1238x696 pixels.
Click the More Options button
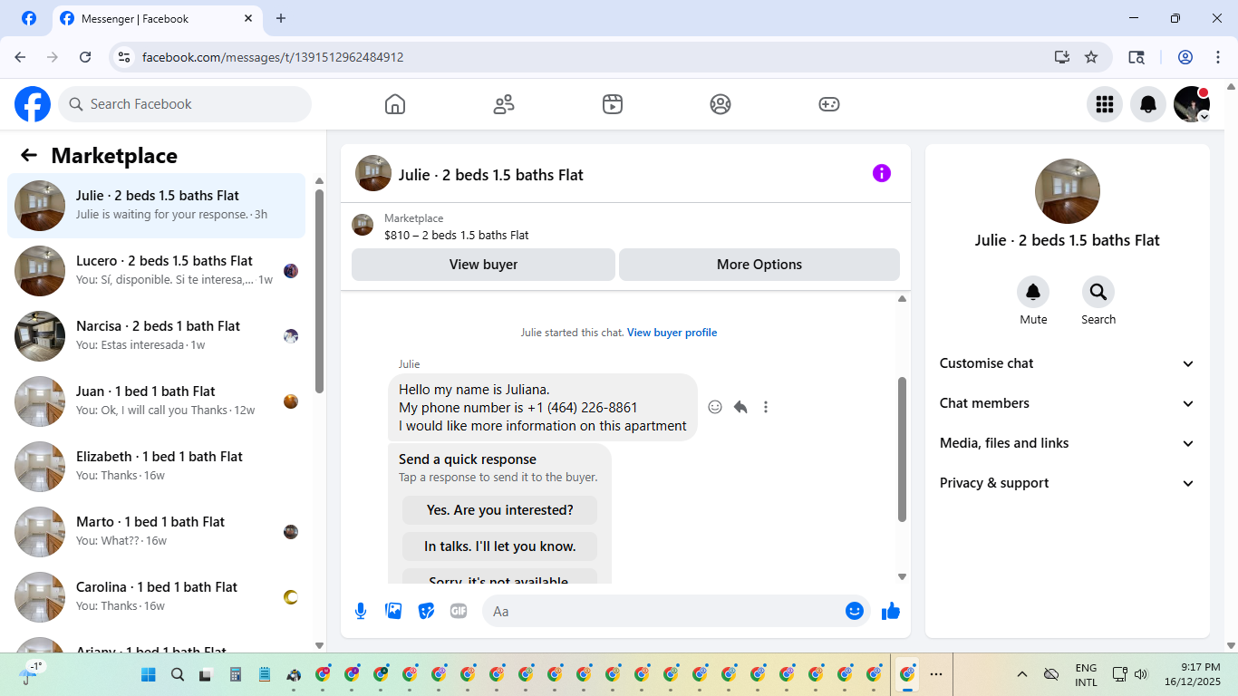point(759,265)
